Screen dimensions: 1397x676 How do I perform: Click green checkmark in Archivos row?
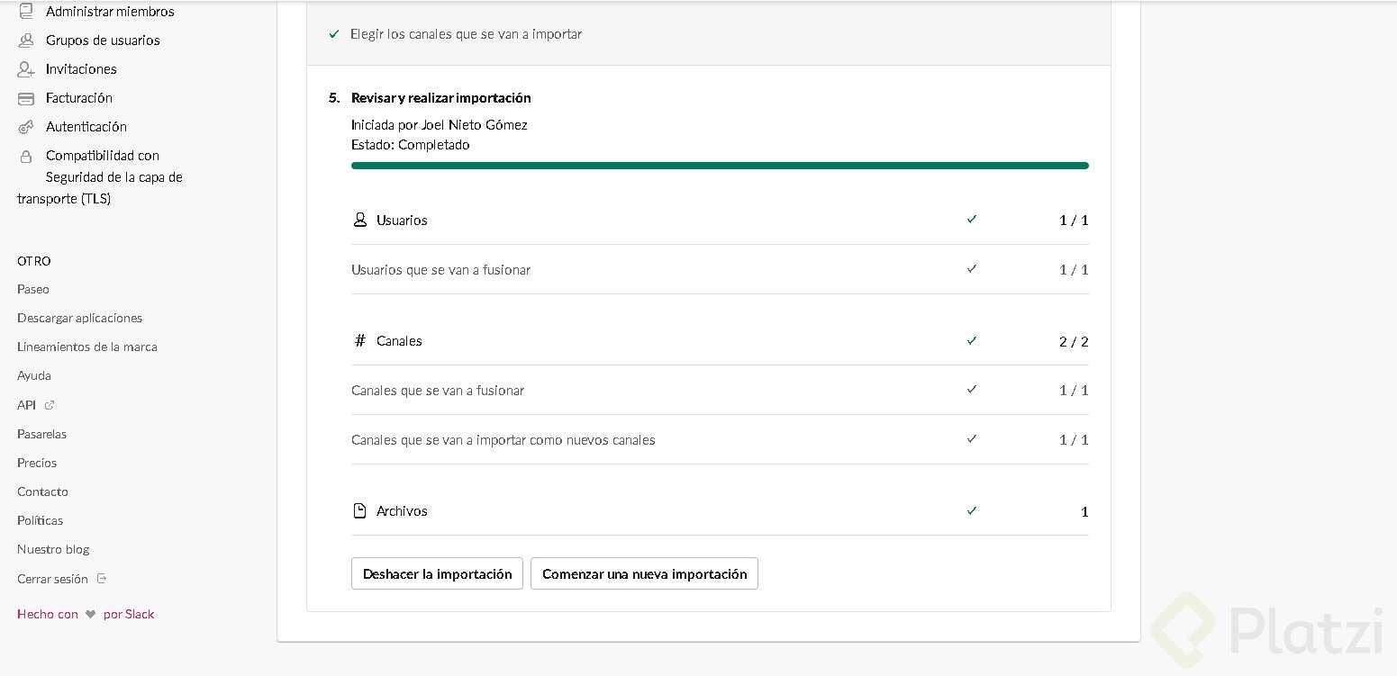point(971,510)
